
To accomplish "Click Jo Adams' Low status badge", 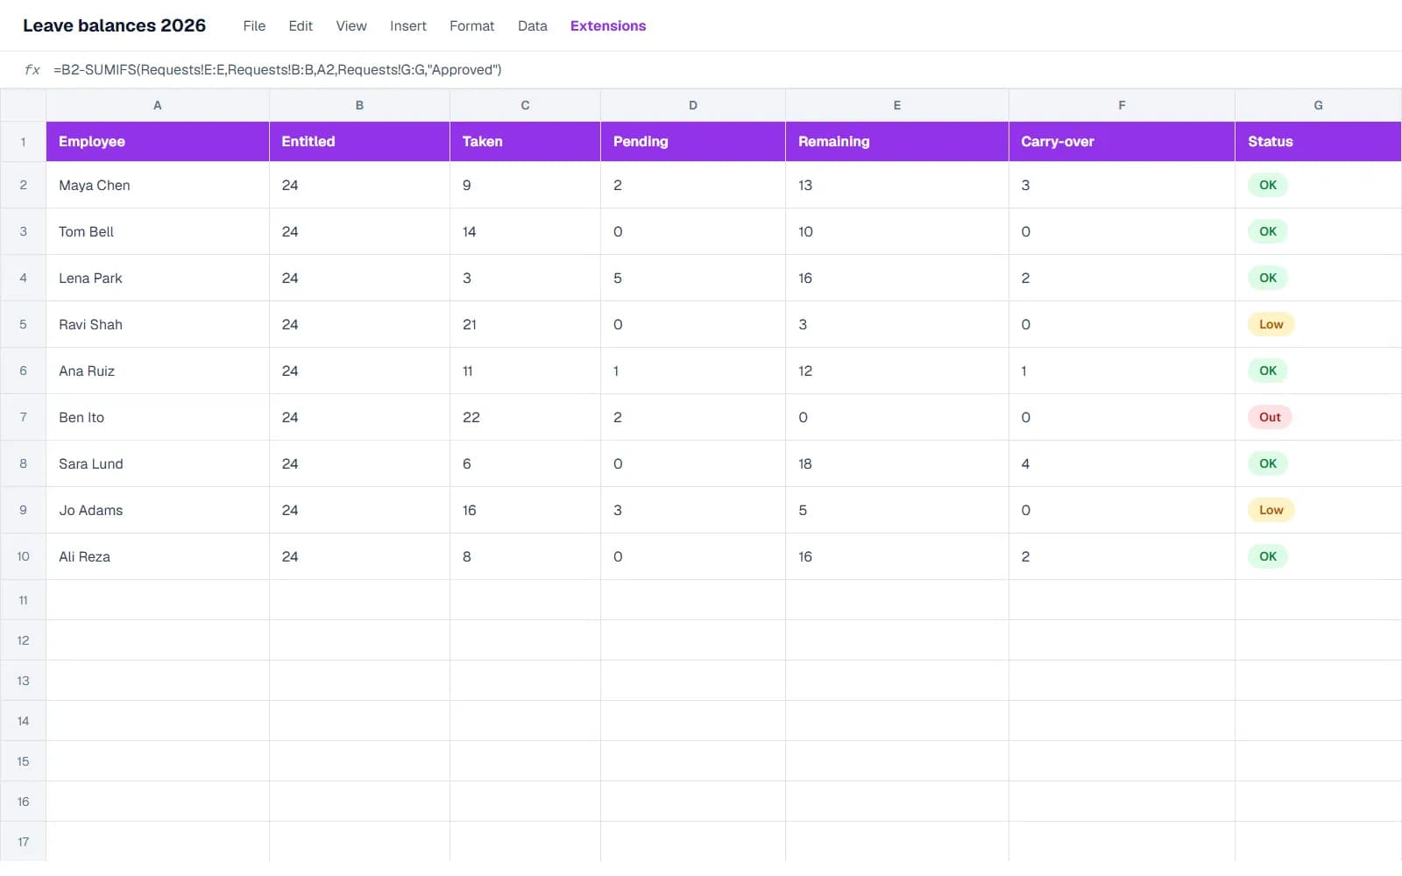I will (1271, 510).
